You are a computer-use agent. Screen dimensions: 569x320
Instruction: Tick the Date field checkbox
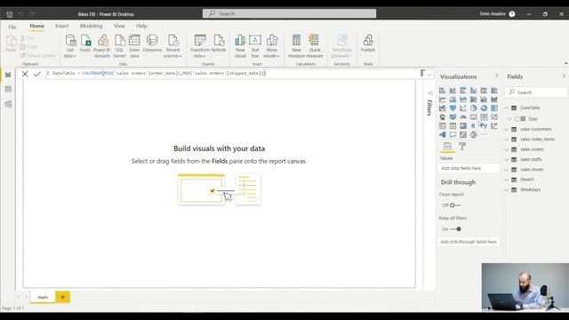[x=517, y=119]
